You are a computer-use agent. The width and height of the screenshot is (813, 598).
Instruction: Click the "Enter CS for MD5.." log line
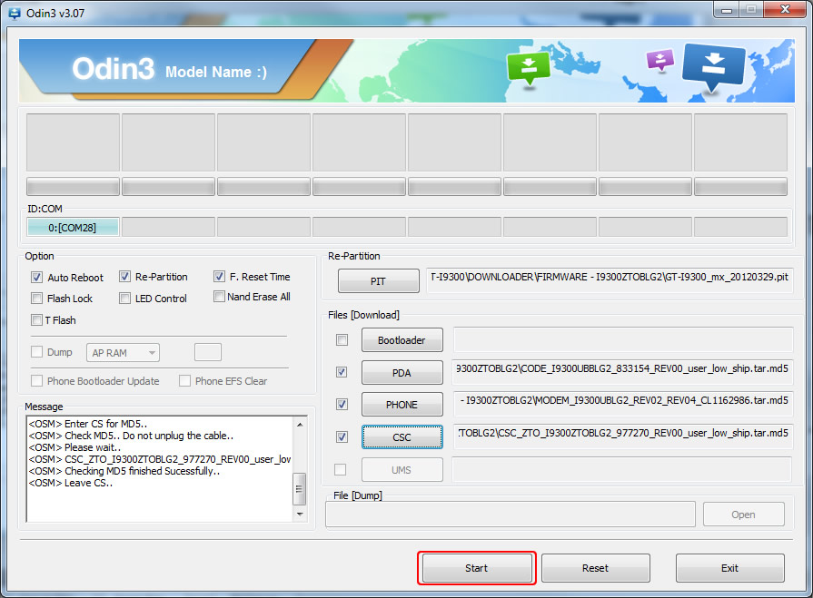[x=87, y=424]
